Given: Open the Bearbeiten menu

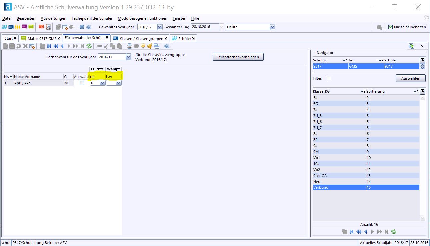Looking at the screenshot, I should pos(26,18).
